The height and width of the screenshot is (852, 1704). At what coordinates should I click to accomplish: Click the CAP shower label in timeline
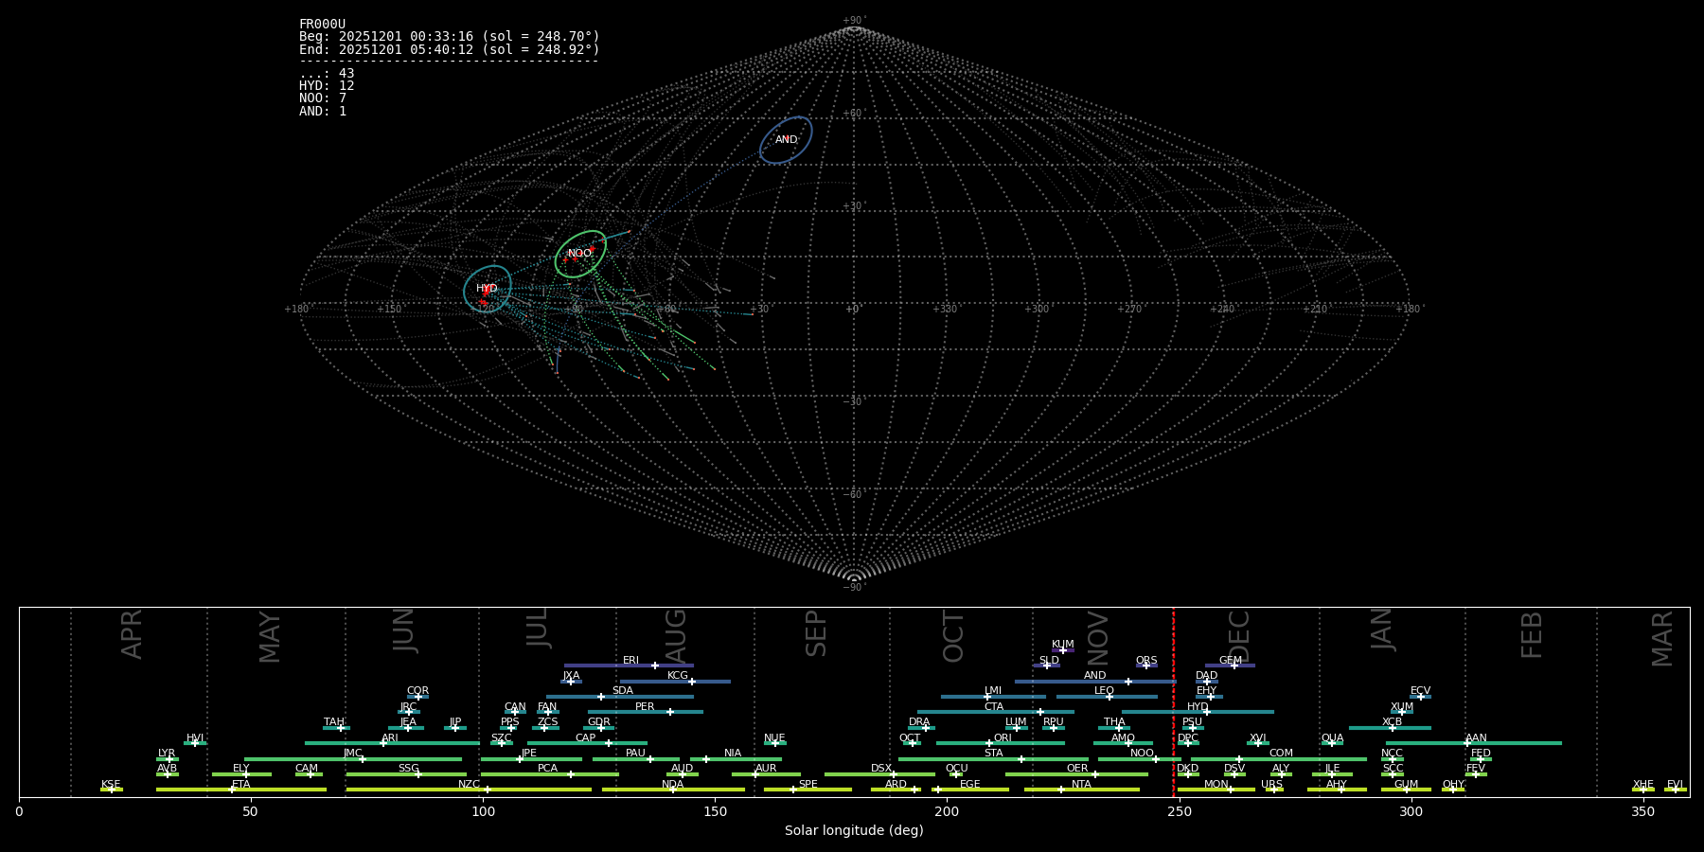586,738
